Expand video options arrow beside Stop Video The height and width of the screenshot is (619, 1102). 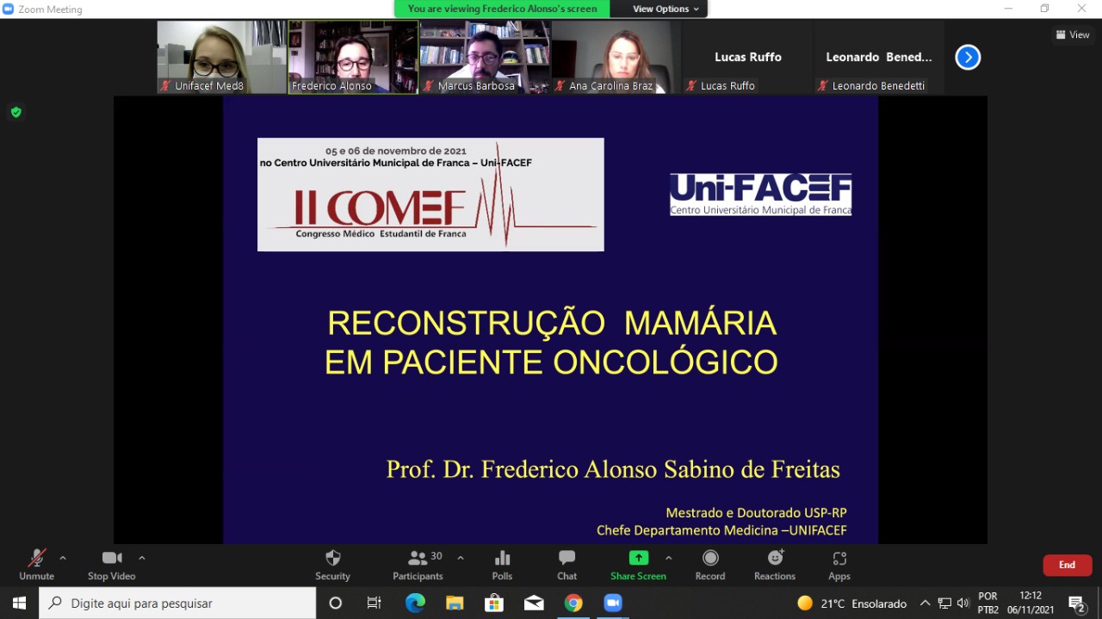[x=142, y=558]
